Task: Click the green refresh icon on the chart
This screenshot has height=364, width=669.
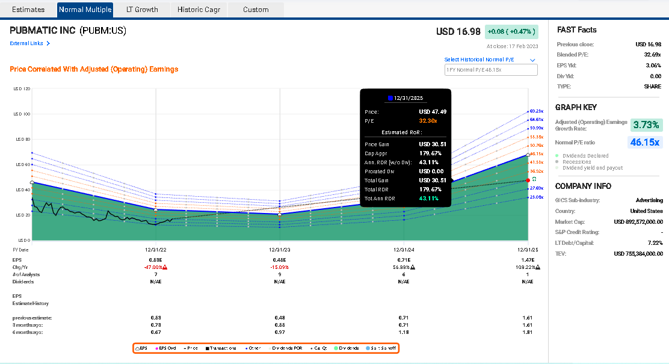Action: (534, 179)
